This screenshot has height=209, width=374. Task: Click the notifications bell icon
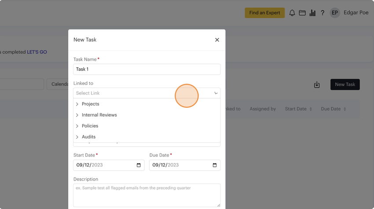pos(292,13)
